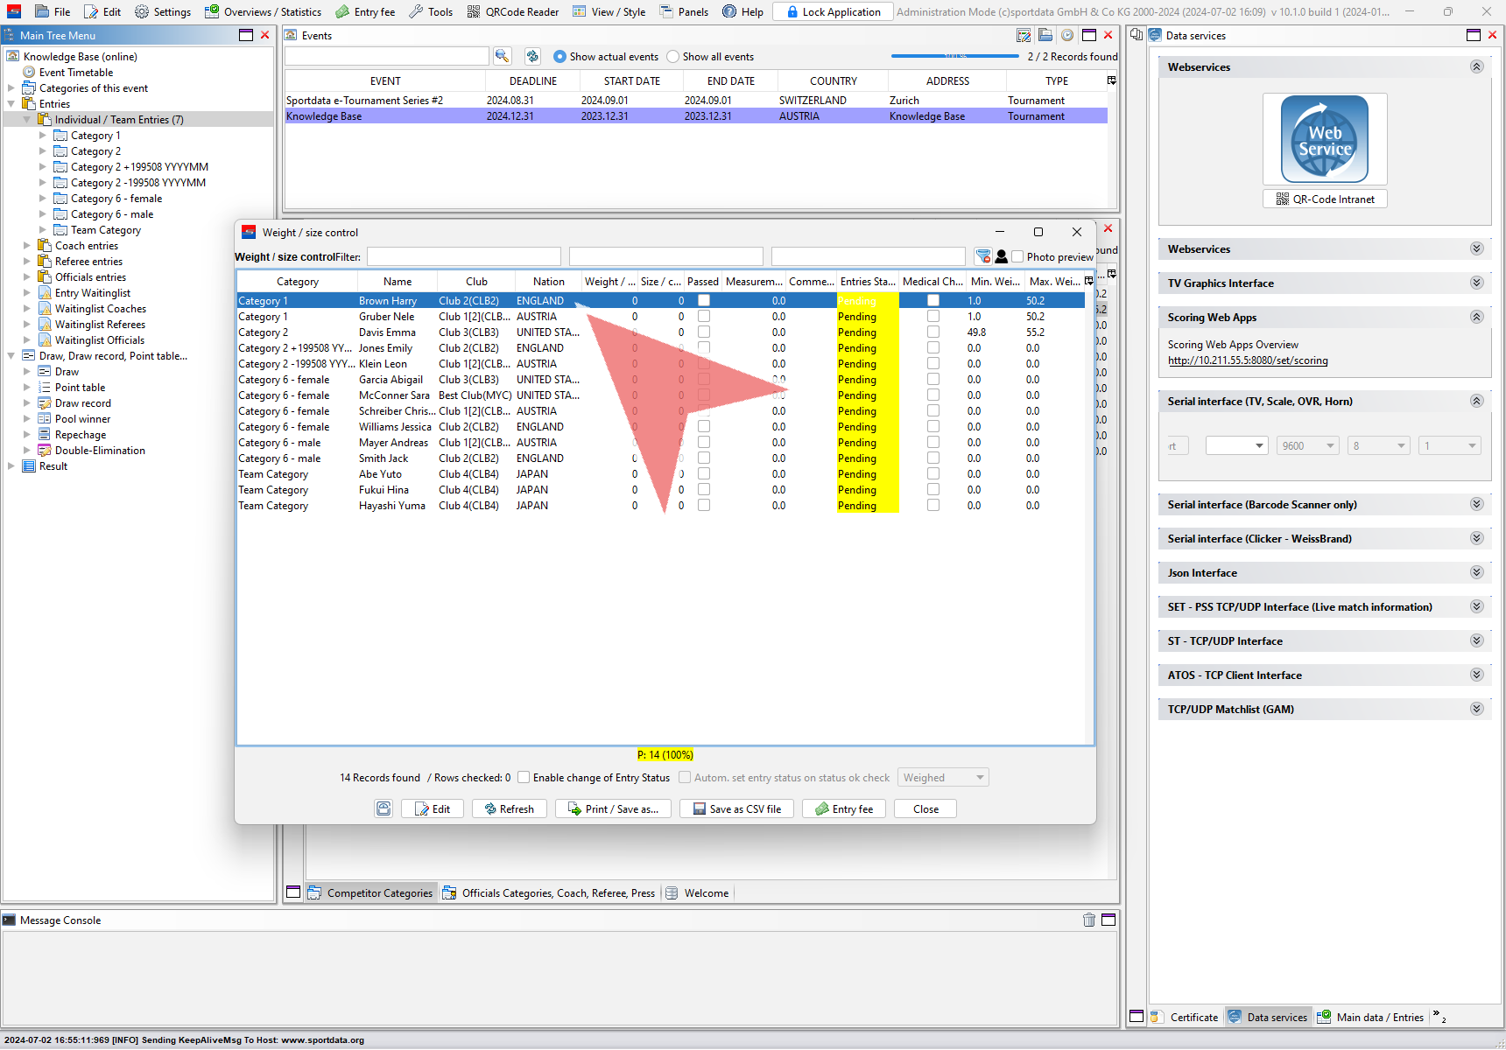Image resolution: width=1506 pixels, height=1050 pixels.
Task: Expand the TV Graphics Interface section
Action: pyautogui.click(x=1476, y=283)
